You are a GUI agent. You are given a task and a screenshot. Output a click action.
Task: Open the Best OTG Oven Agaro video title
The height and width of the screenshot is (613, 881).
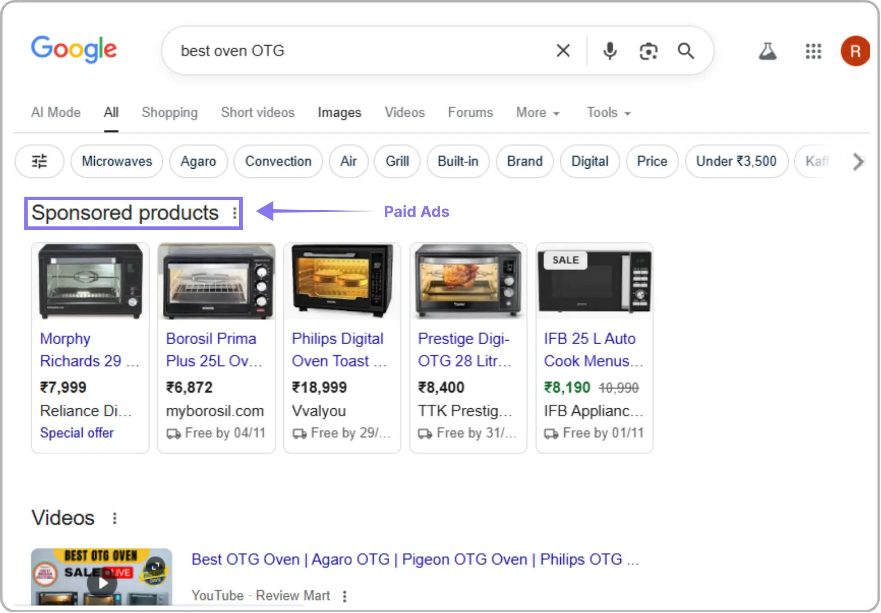click(415, 559)
